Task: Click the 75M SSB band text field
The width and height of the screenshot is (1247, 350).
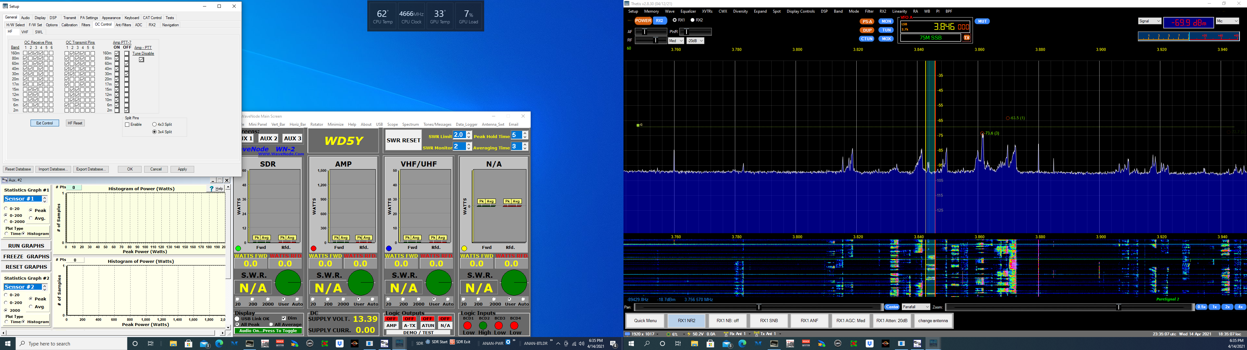Action: tap(930, 38)
